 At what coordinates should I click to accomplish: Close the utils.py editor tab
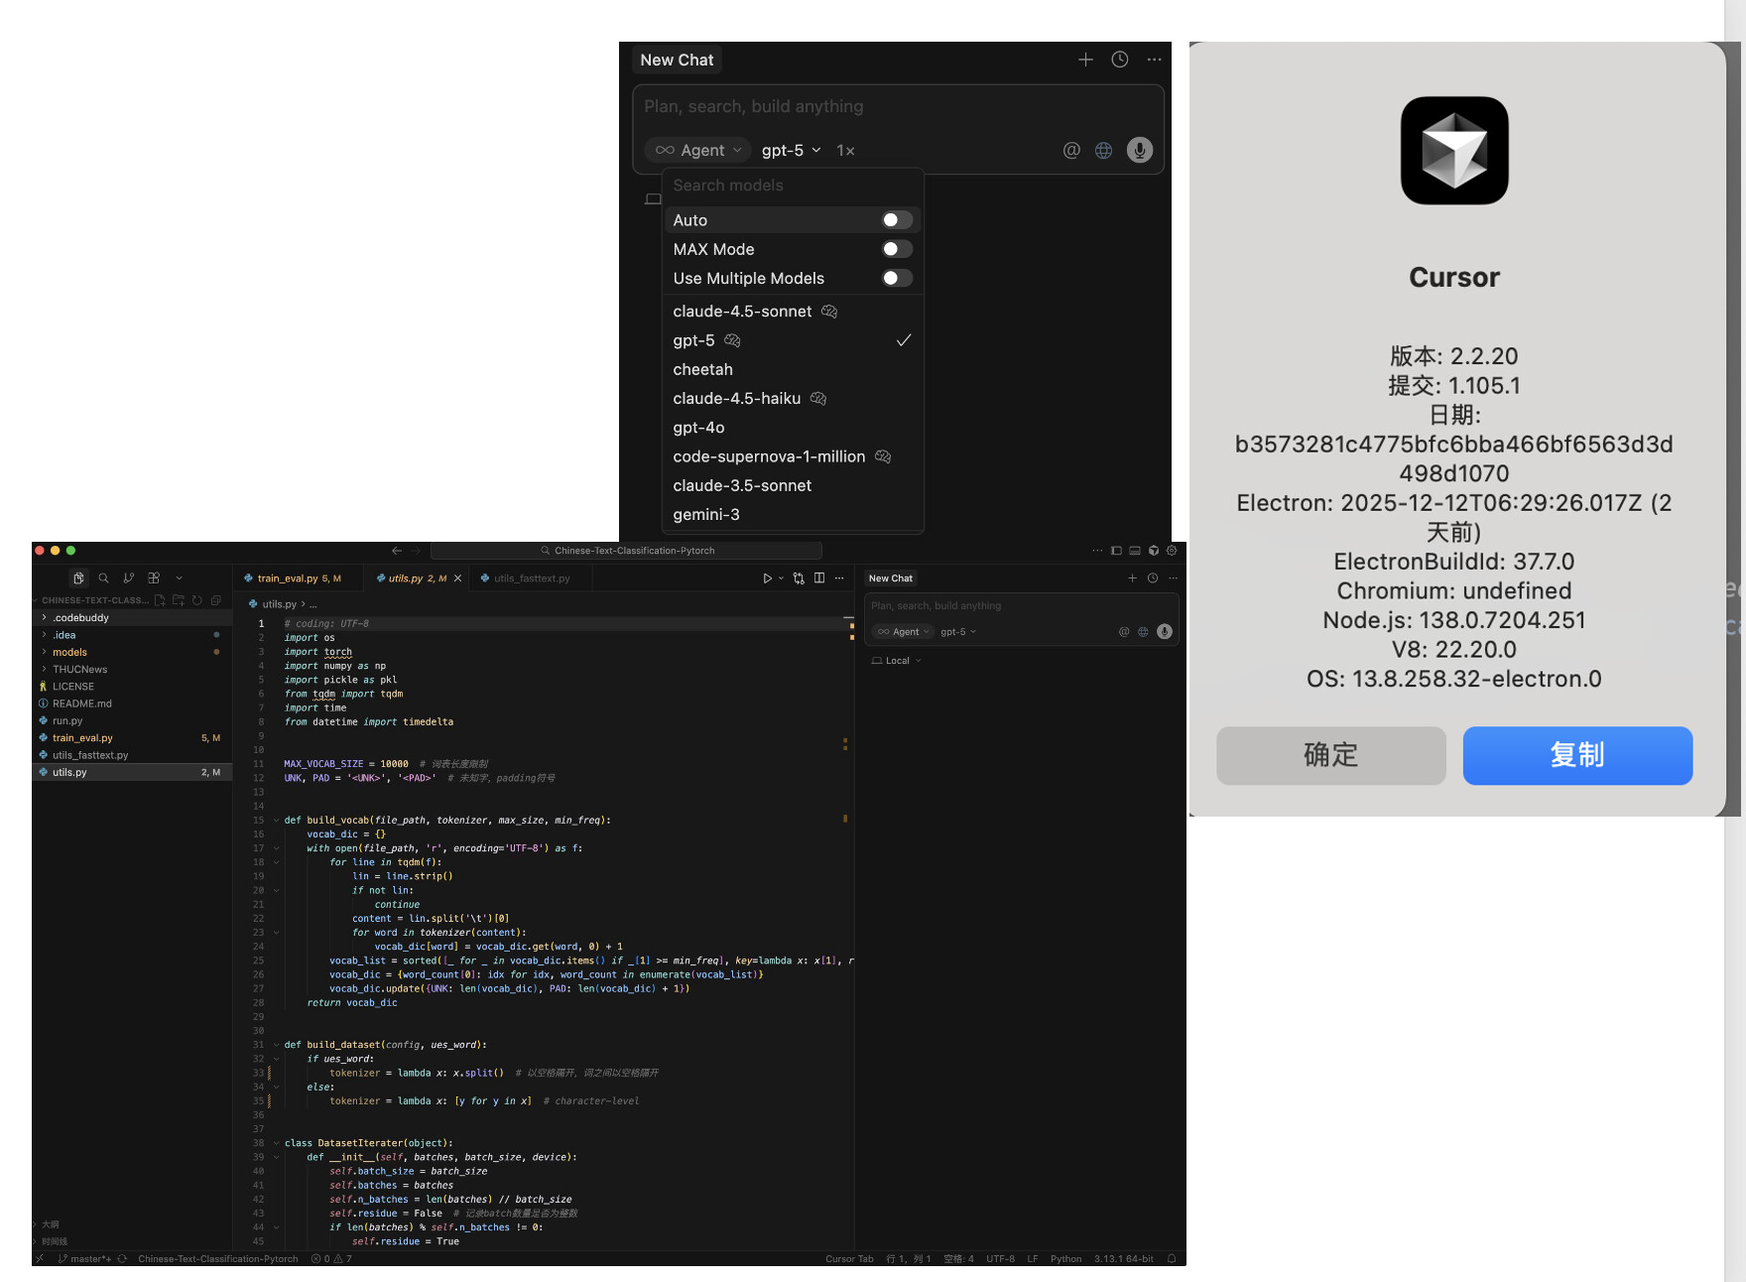457,578
